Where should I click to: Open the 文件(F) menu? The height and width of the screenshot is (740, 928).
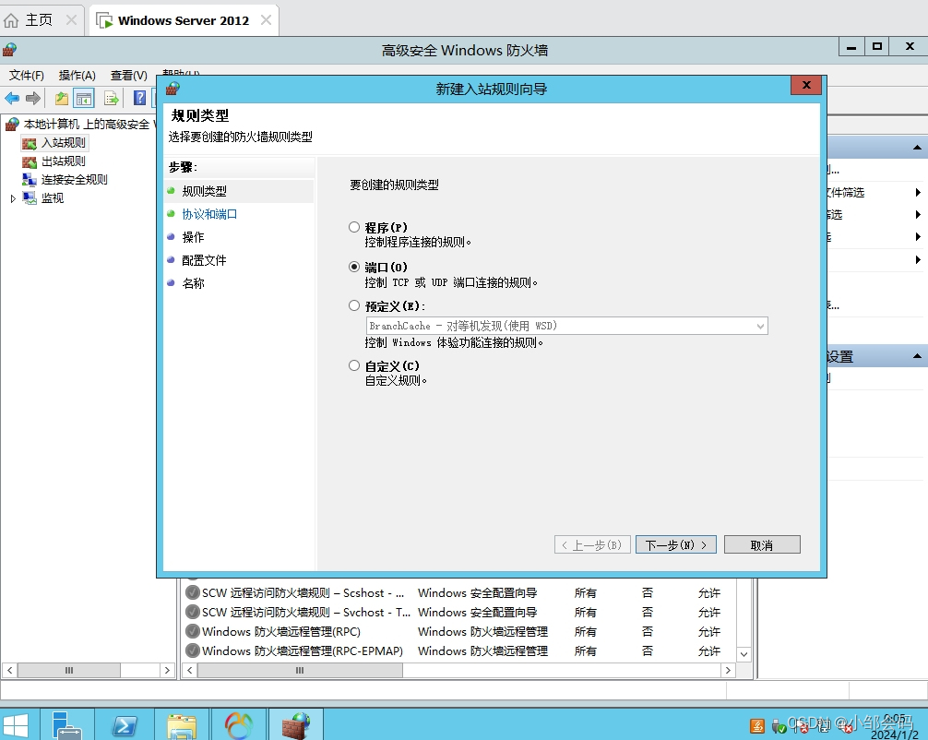(26, 75)
